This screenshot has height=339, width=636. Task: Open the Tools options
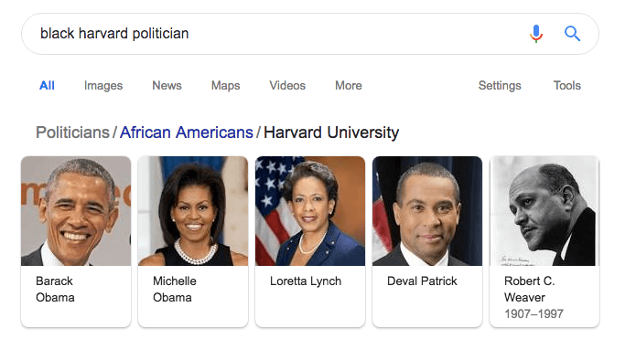567,86
